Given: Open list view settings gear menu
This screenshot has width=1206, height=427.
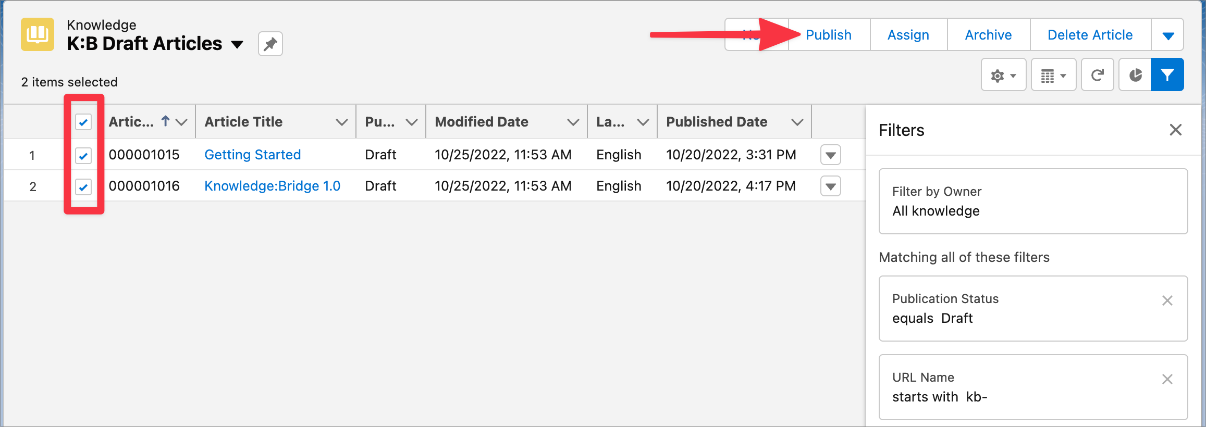Looking at the screenshot, I should [x=1003, y=76].
